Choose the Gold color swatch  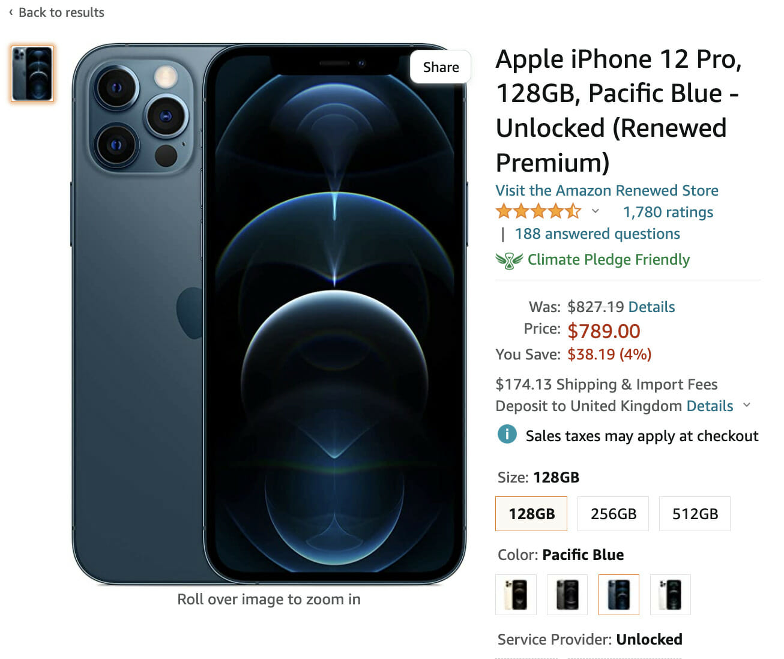(x=516, y=594)
